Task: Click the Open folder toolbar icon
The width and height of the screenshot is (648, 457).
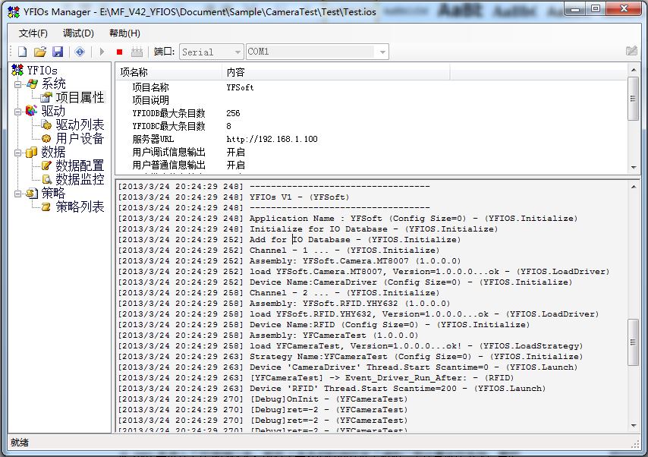Action: (40, 52)
